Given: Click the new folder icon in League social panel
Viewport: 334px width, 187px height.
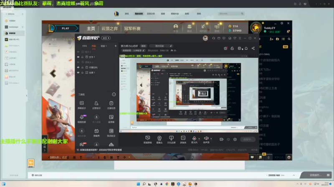Looking at the screenshot, I should pos(277,39).
